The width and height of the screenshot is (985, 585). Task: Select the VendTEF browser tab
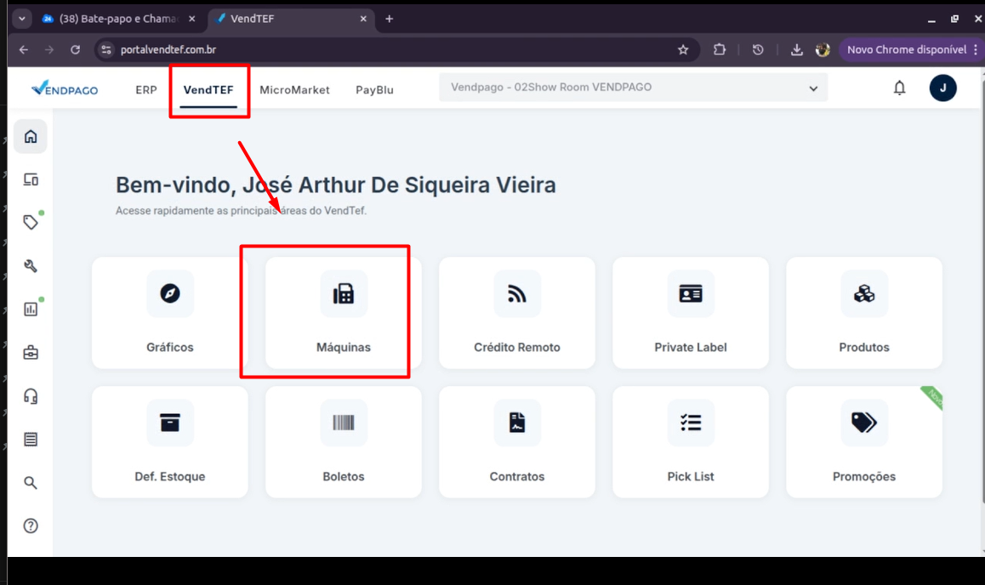290,19
